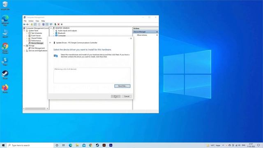
Task: Select Shared Folders in the tree
Action: 35,38
